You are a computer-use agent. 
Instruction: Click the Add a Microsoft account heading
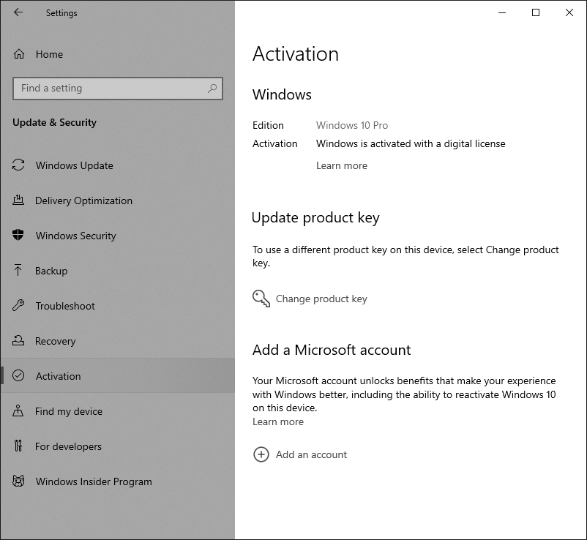point(332,350)
